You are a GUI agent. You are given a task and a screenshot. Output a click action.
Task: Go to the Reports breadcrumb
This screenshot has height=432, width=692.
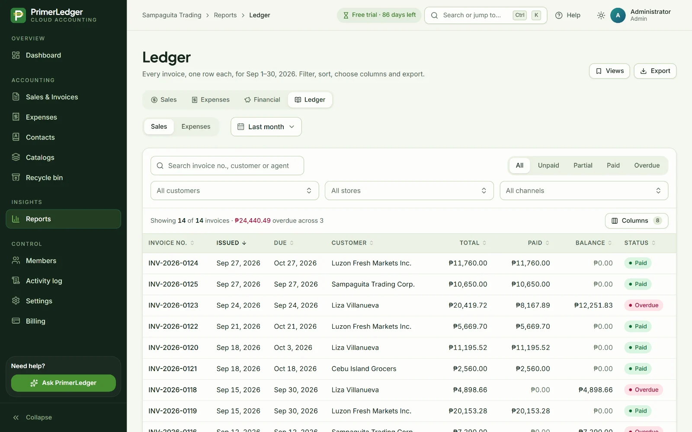point(225,15)
